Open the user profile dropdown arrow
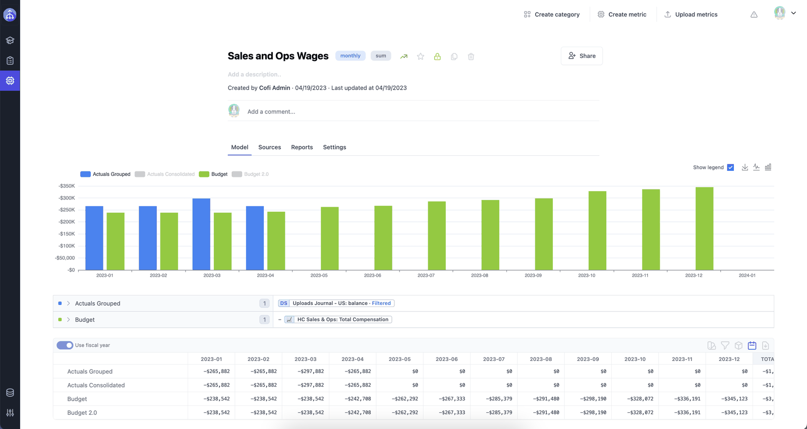807x429 pixels. (x=793, y=14)
